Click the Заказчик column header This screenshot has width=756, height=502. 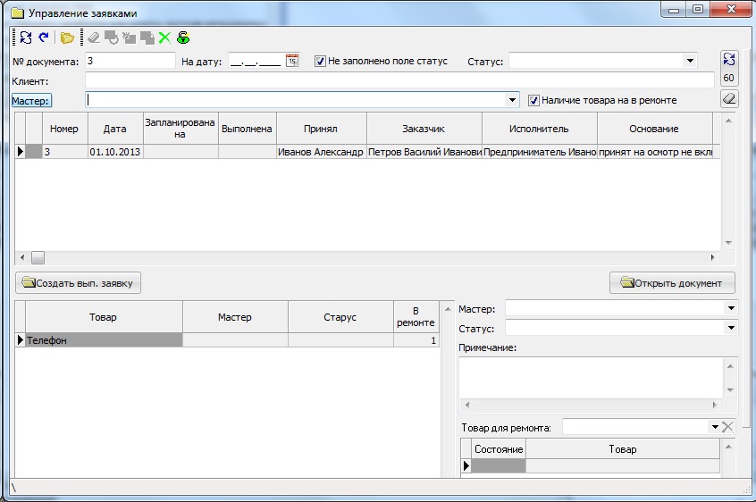pos(424,129)
